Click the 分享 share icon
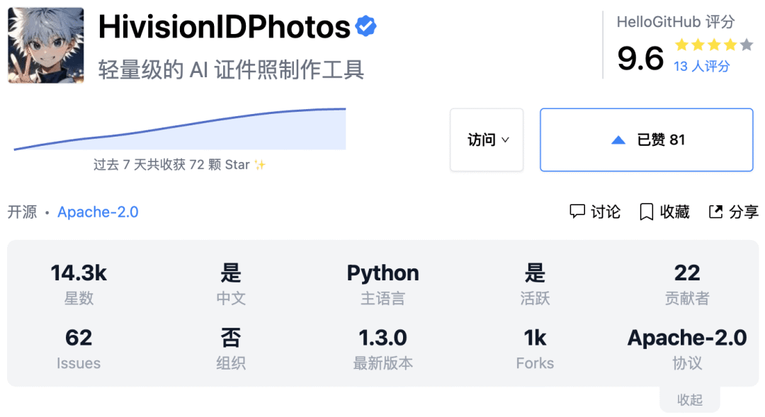The image size is (765, 417). tap(714, 212)
